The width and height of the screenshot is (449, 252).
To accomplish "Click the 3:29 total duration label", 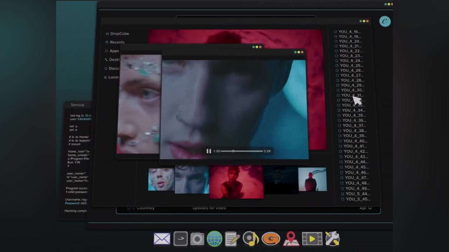I will [267, 151].
